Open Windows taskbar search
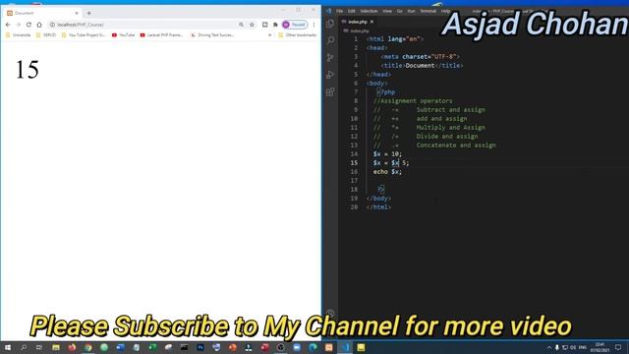 click(x=24, y=347)
